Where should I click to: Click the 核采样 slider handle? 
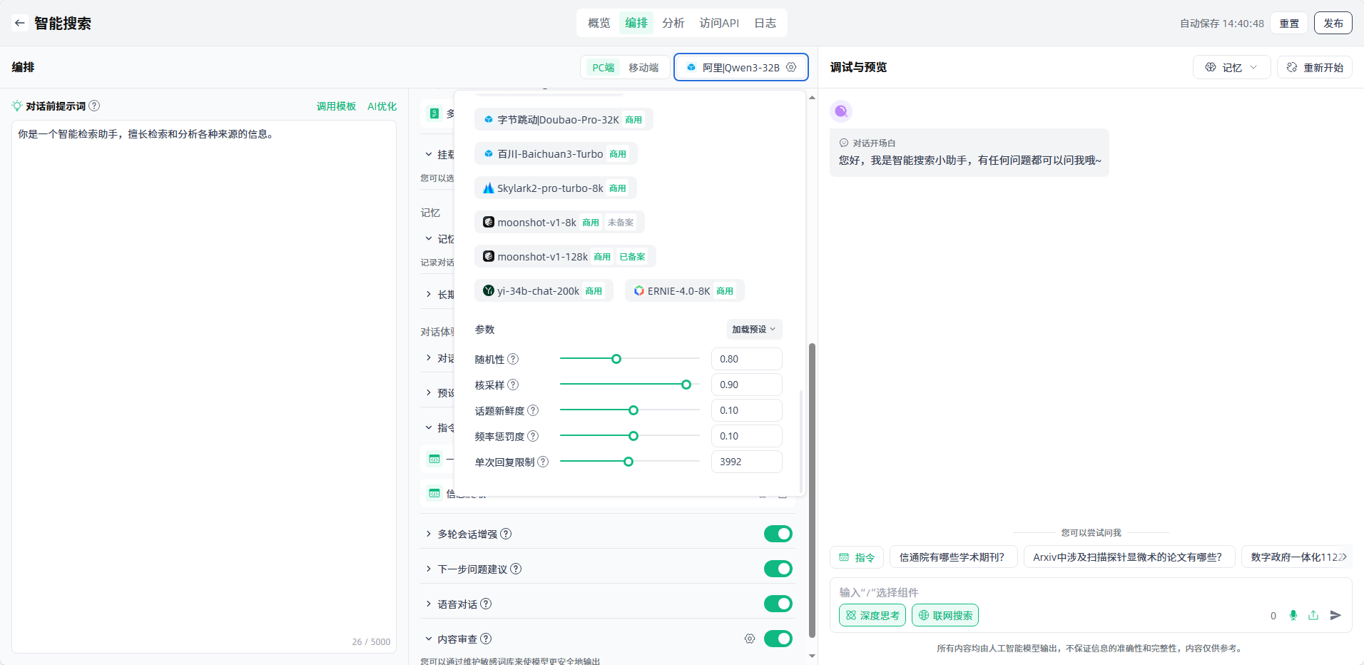tap(686, 385)
